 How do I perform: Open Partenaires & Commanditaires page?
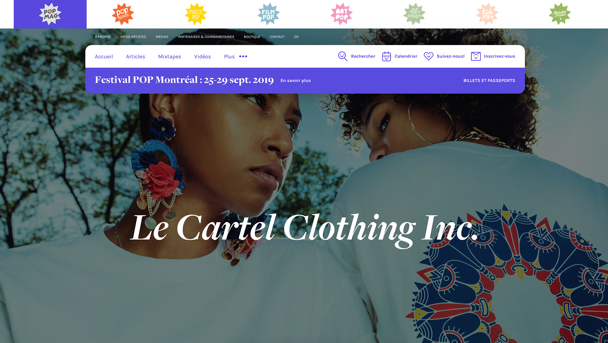coord(206,37)
